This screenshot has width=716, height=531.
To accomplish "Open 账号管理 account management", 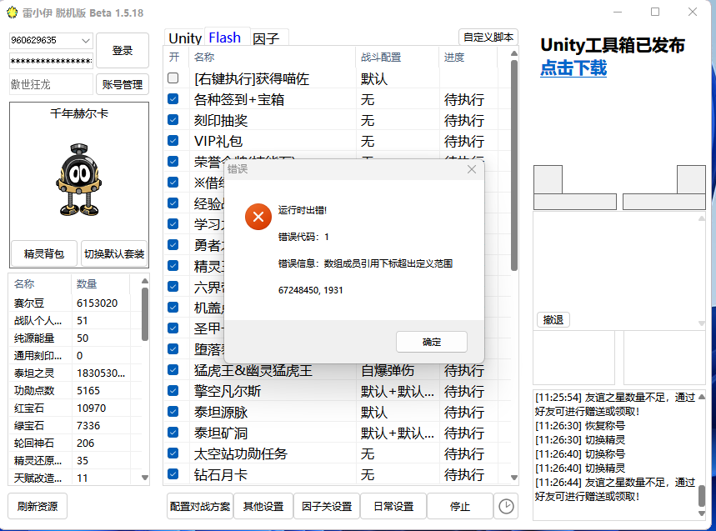I will (123, 84).
